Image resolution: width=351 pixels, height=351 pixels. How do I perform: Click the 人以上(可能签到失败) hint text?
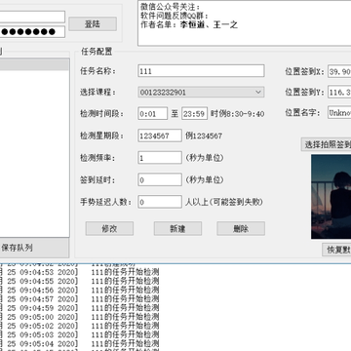point(224,202)
